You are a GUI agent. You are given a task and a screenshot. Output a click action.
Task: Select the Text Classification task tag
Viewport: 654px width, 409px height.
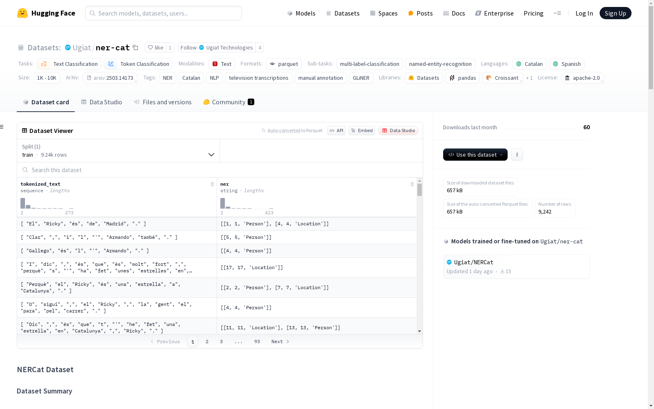pos(69,64)
